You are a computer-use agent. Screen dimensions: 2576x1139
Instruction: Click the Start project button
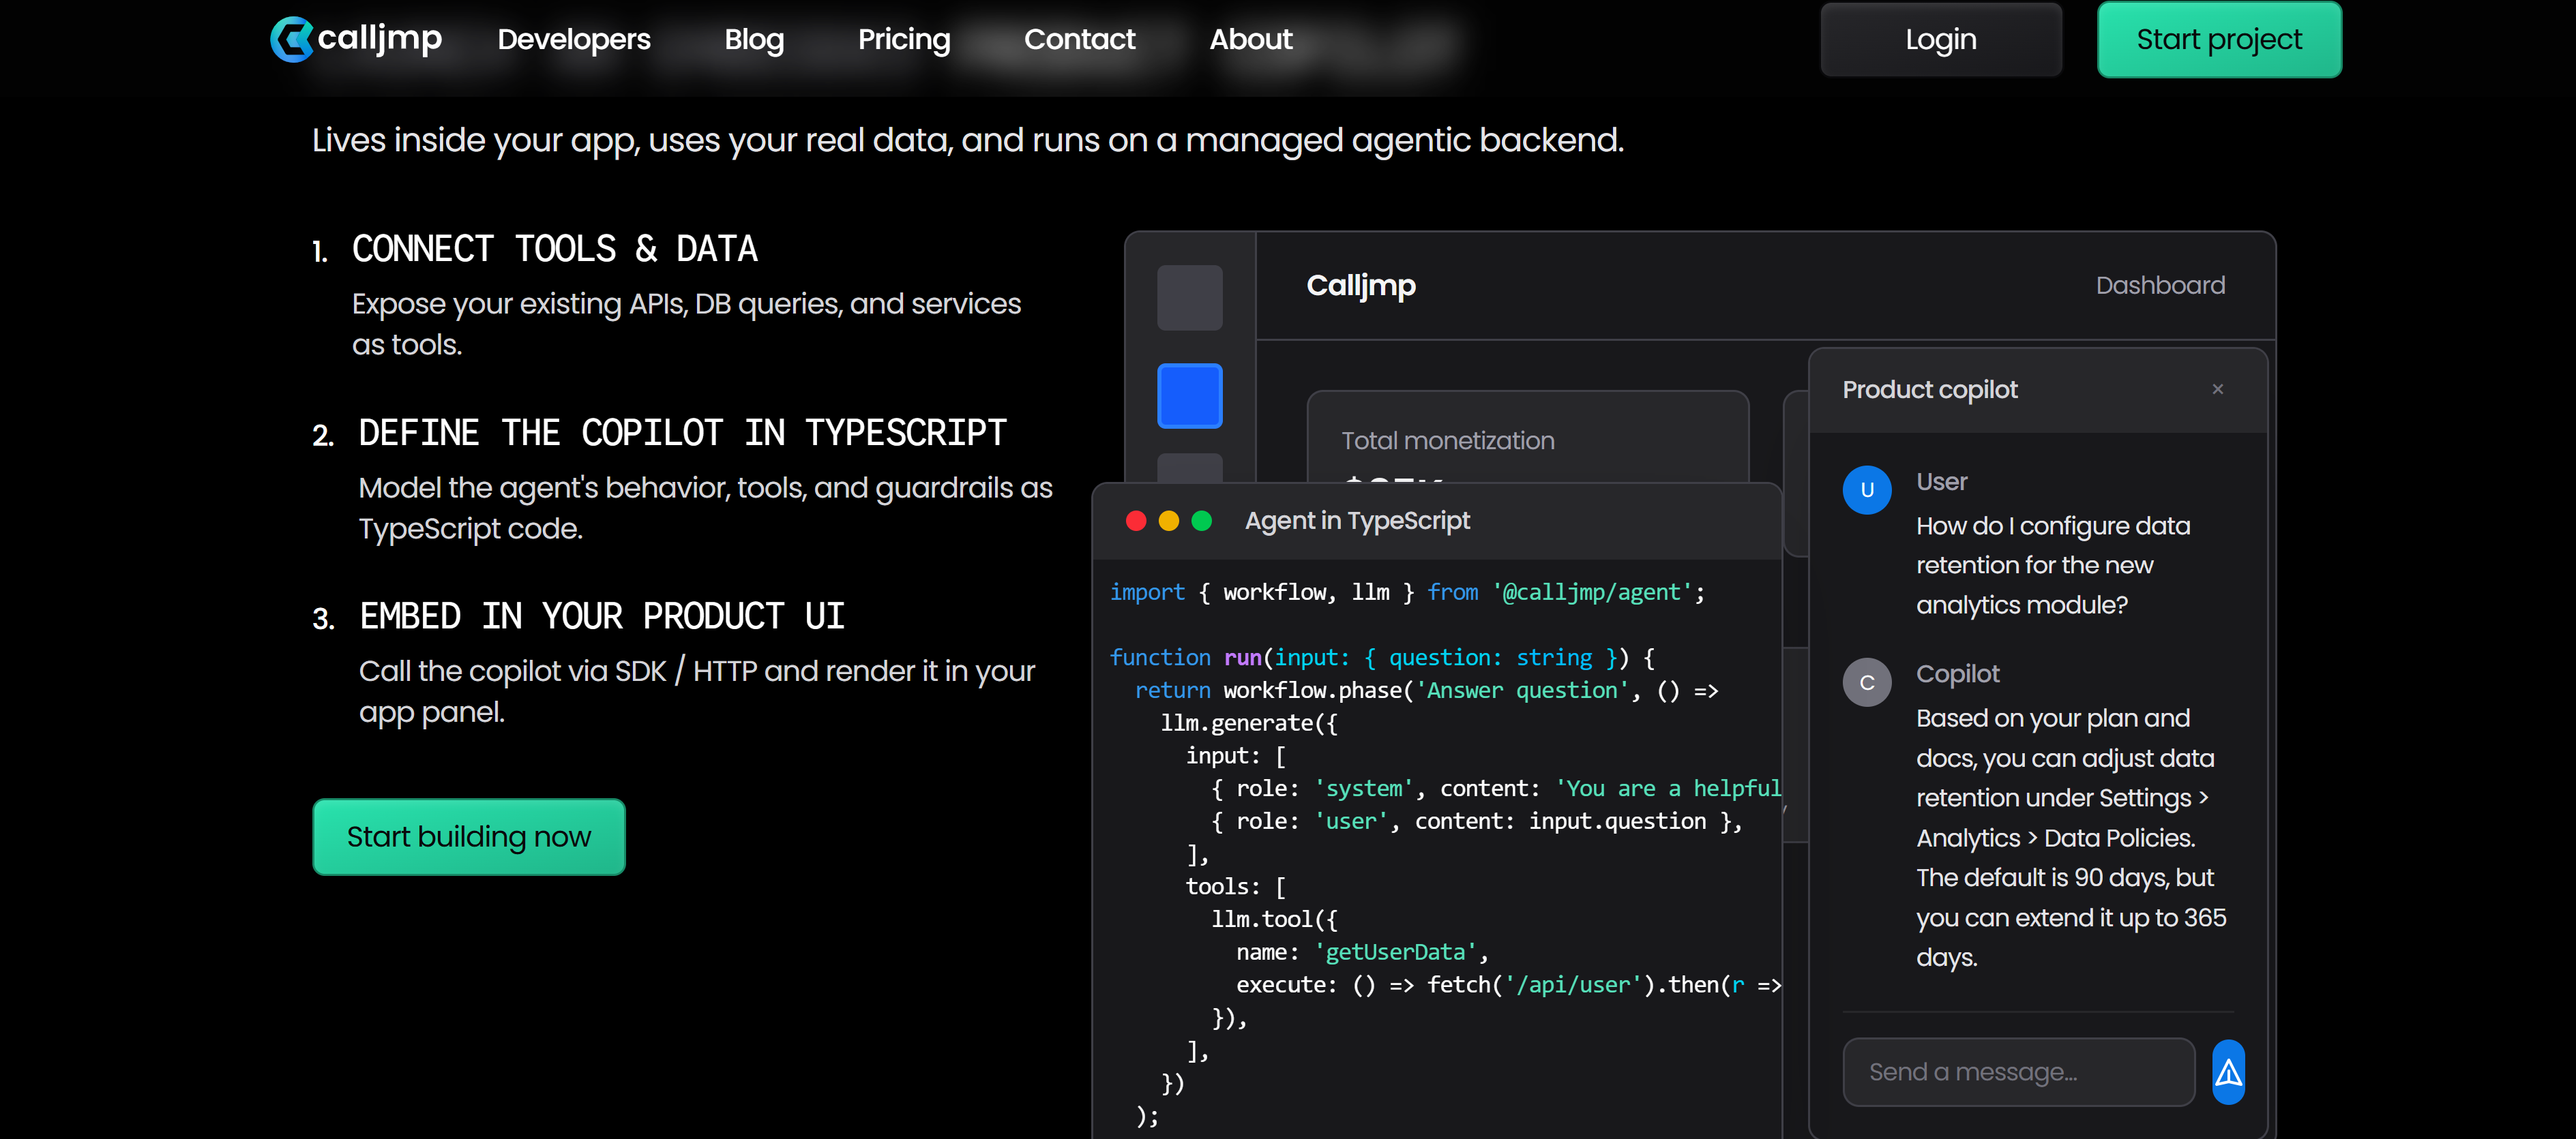click(2218, 39)
